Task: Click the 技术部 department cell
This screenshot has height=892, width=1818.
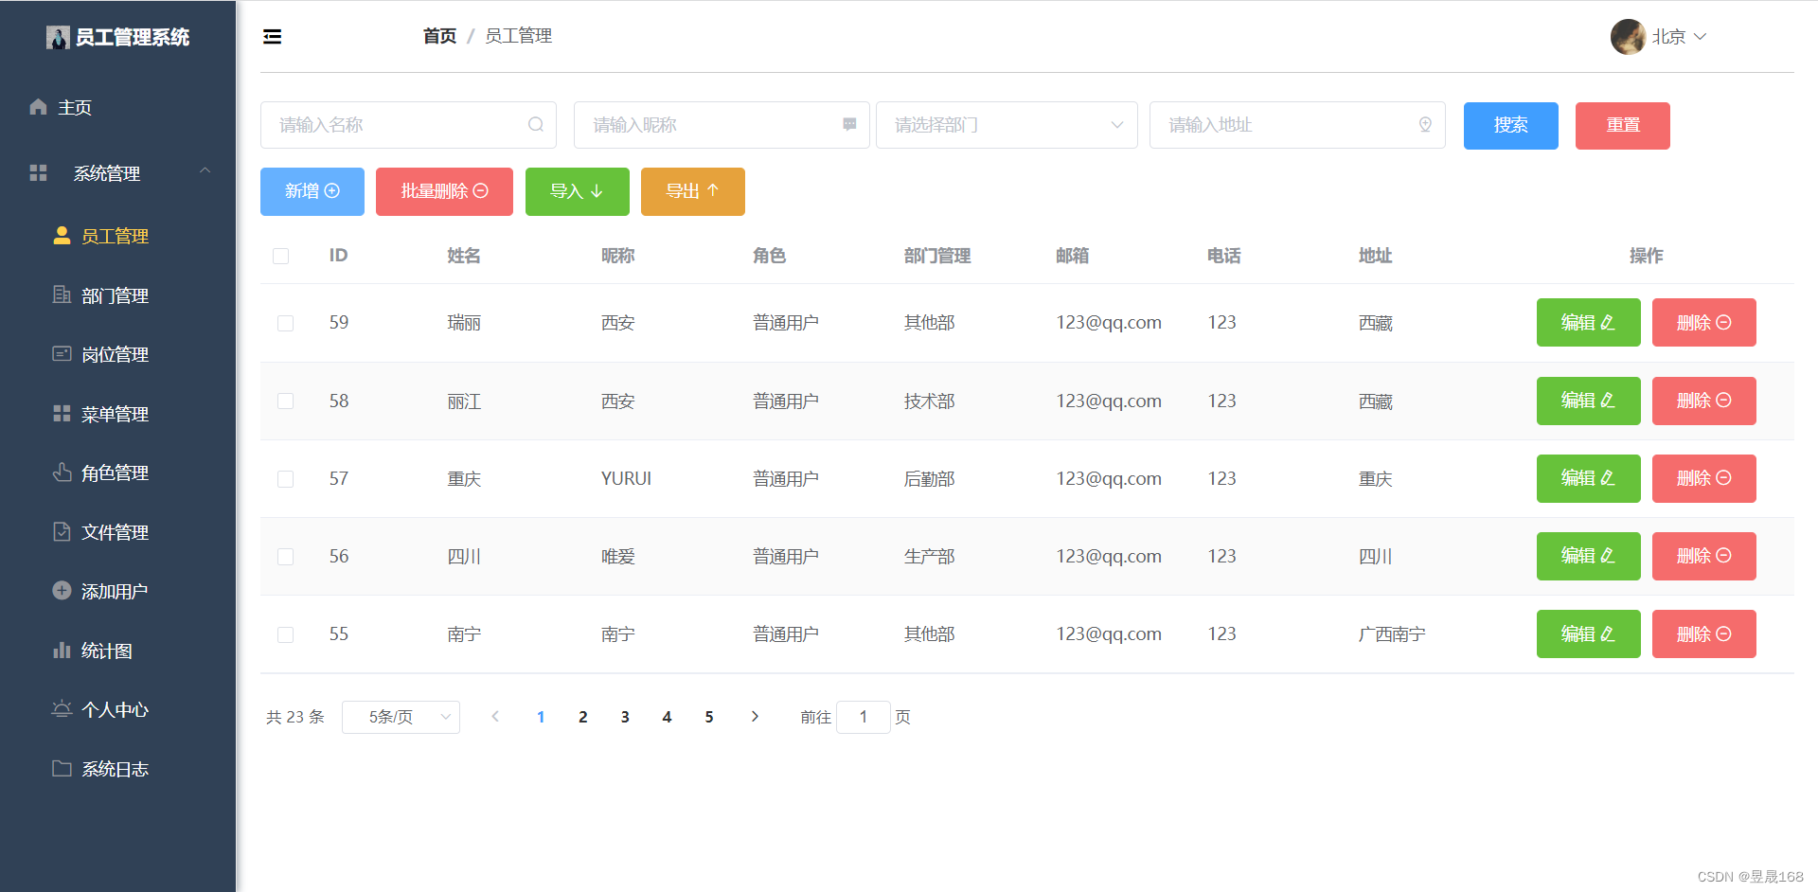Action: (929, 401)
